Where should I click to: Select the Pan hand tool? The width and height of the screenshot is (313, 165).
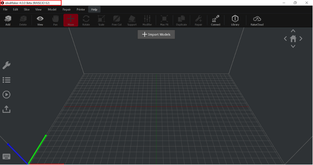pos(55,20)
